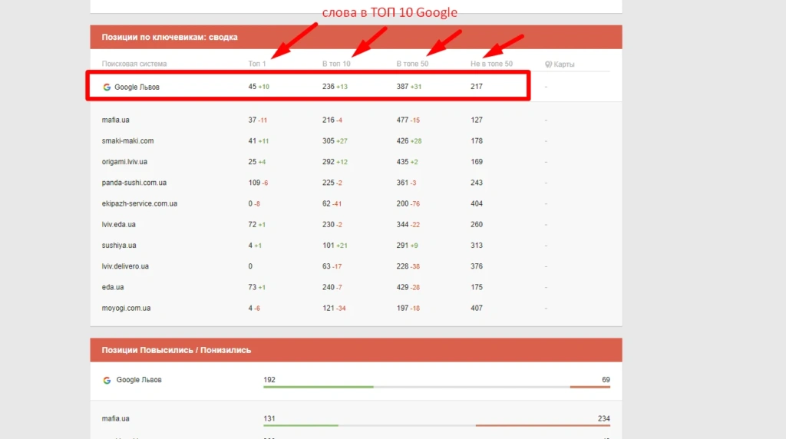
Task: Click the Google icon in the raised/lowered section
Action: click(107, 381)
